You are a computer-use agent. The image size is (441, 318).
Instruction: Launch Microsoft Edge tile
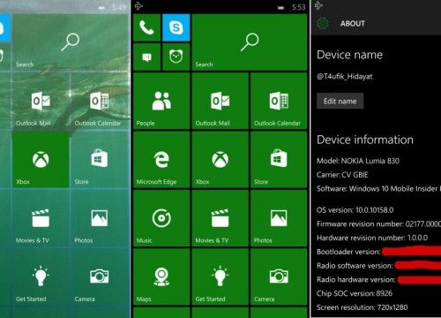point(161,159)
